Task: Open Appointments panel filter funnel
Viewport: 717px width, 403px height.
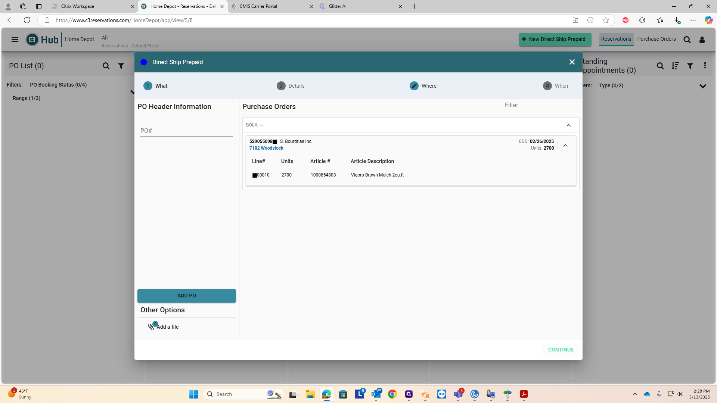Action: (690, 66)
